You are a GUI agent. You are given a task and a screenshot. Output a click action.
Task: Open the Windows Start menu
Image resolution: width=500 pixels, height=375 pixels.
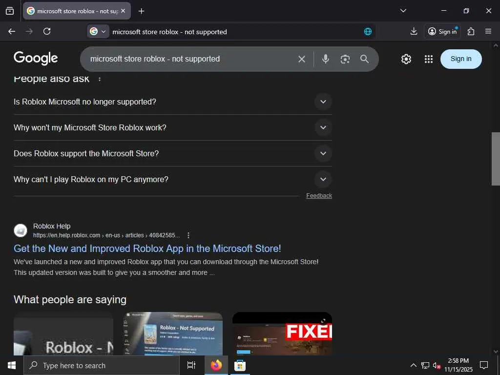click(x=12, y=365)
